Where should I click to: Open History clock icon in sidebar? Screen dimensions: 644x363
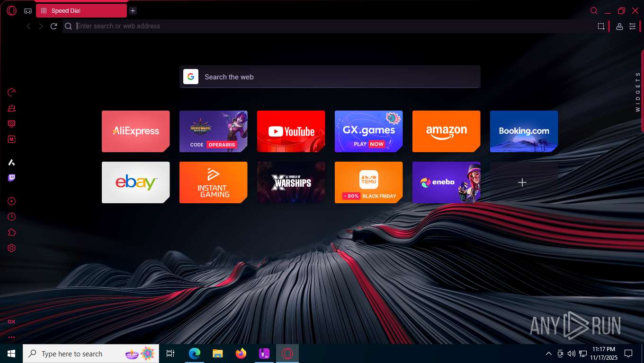(12, 216)
